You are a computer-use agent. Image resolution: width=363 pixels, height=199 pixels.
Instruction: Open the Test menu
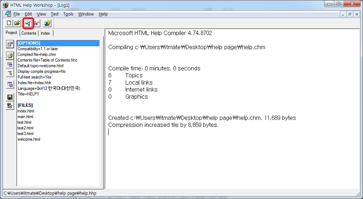coord(54,14)
